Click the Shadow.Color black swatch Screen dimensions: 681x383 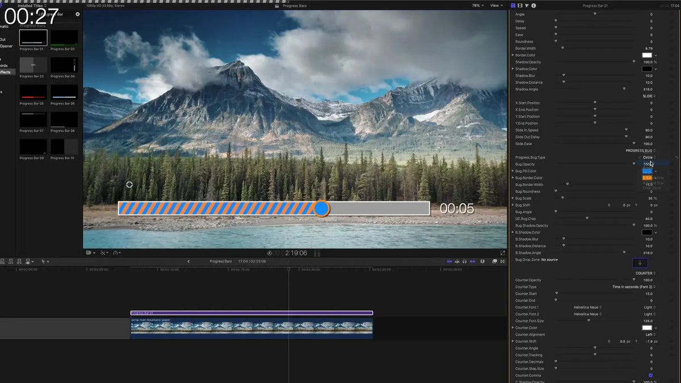647,69
